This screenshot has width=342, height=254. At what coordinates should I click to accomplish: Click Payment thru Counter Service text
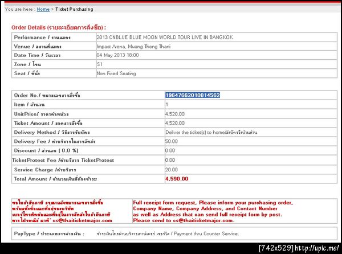tap(206, 233)
